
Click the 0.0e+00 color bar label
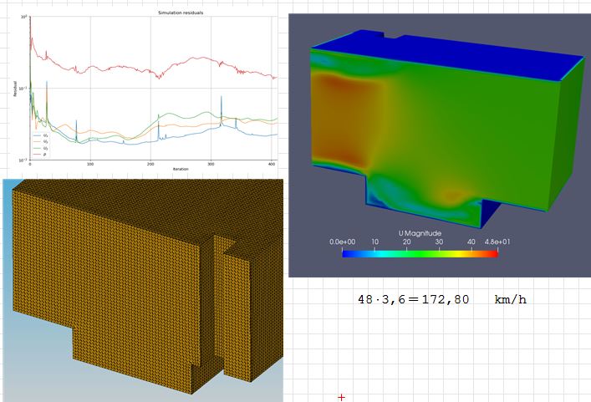coord(342,242)
